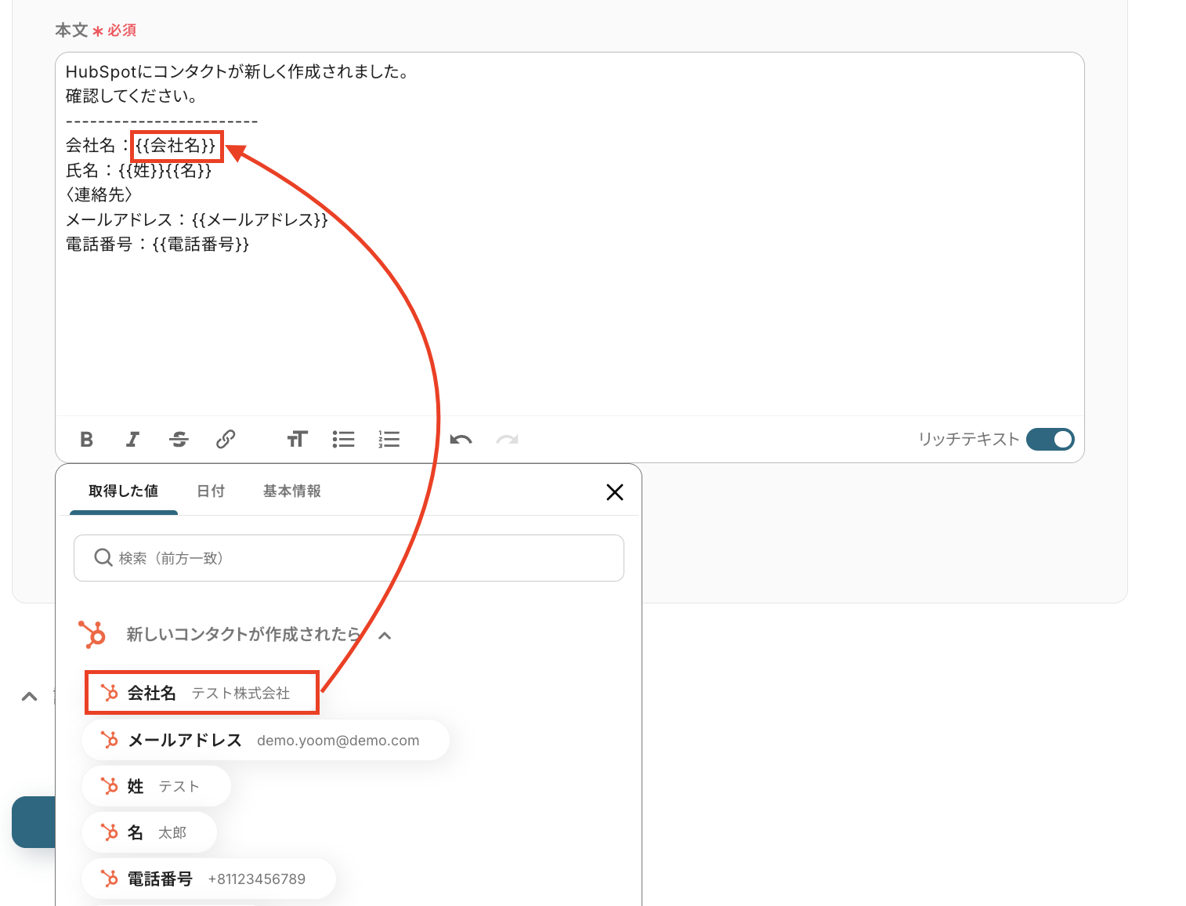Focus the 検索（前方一致） search field
Image resolution: width=1186 pixels, height=906 pixels.
point(349,558)
